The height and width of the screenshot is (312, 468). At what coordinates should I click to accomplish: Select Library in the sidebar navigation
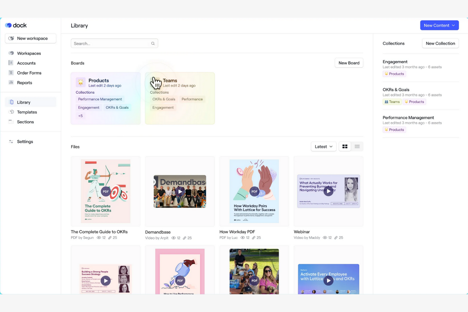[24, 102]
